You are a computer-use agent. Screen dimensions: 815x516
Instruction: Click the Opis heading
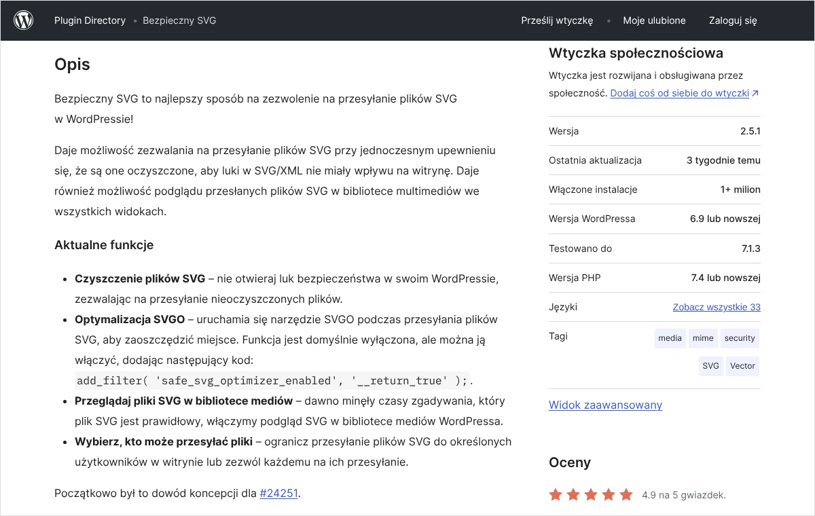click(72, 64)
